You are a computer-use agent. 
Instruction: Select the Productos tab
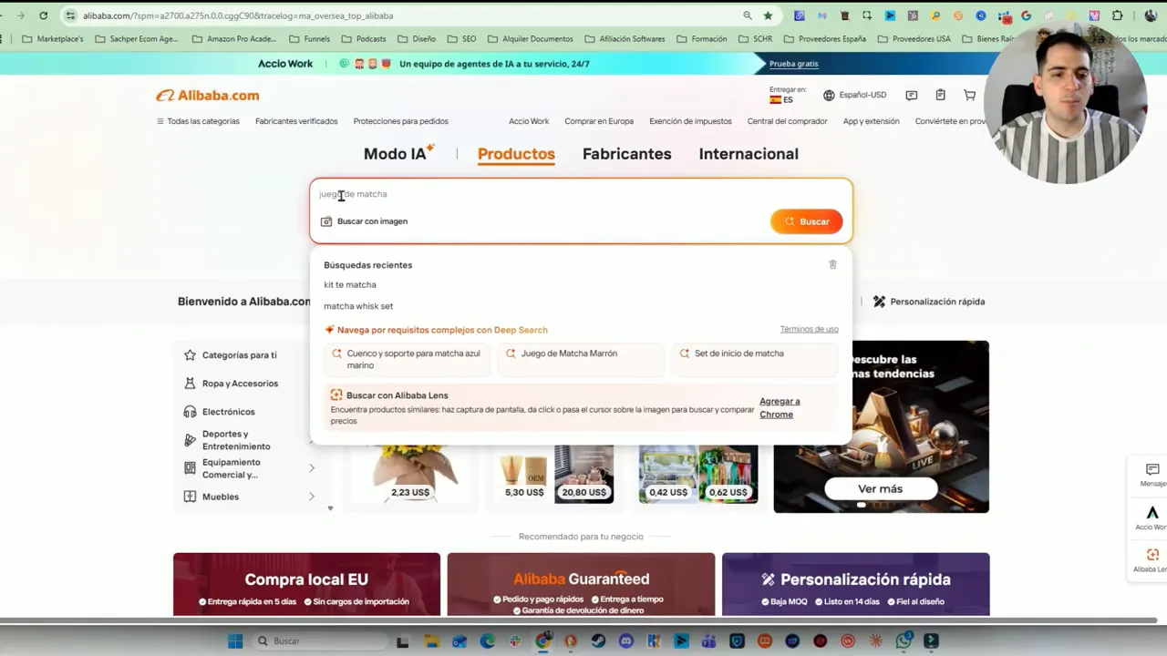coord(516,154)
